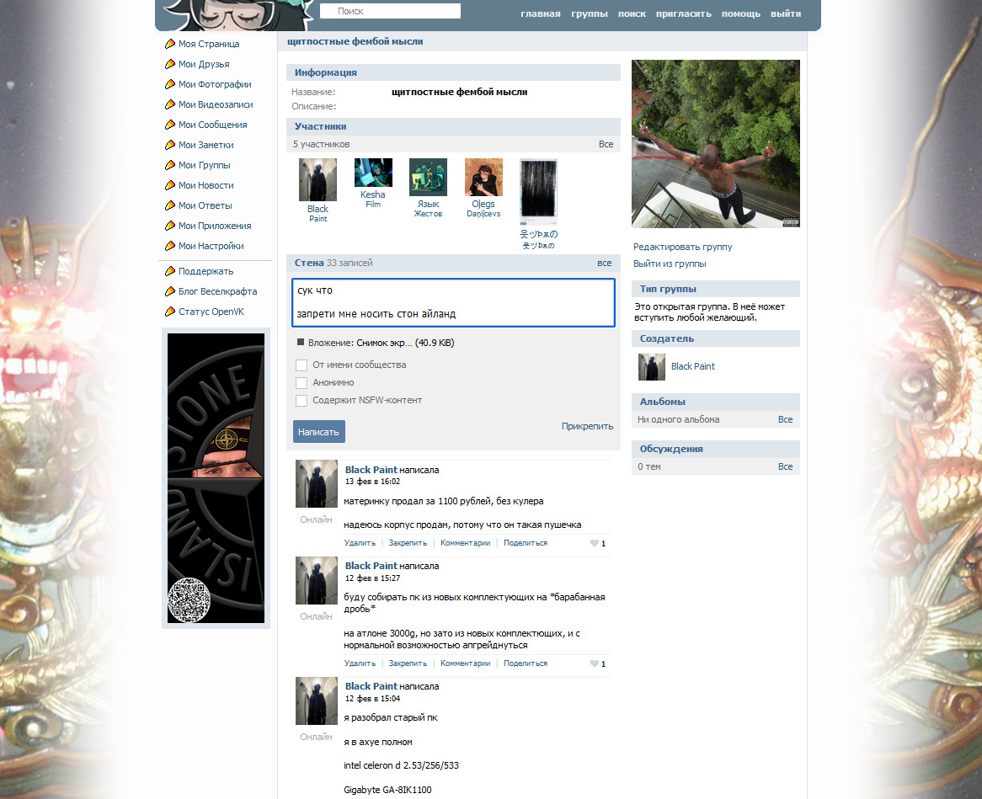Delete the 13 фев 16:02 post

[360, 543]
